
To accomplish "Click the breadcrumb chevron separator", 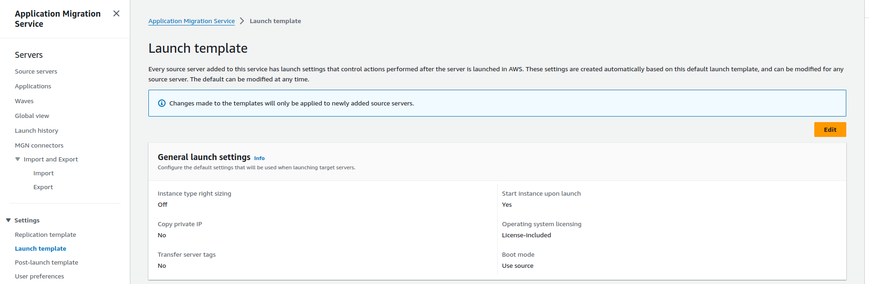I will (x=242, y=21).
